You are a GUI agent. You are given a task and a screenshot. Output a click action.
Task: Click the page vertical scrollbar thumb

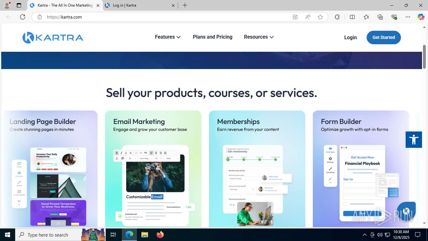click(x=424, y=57)
